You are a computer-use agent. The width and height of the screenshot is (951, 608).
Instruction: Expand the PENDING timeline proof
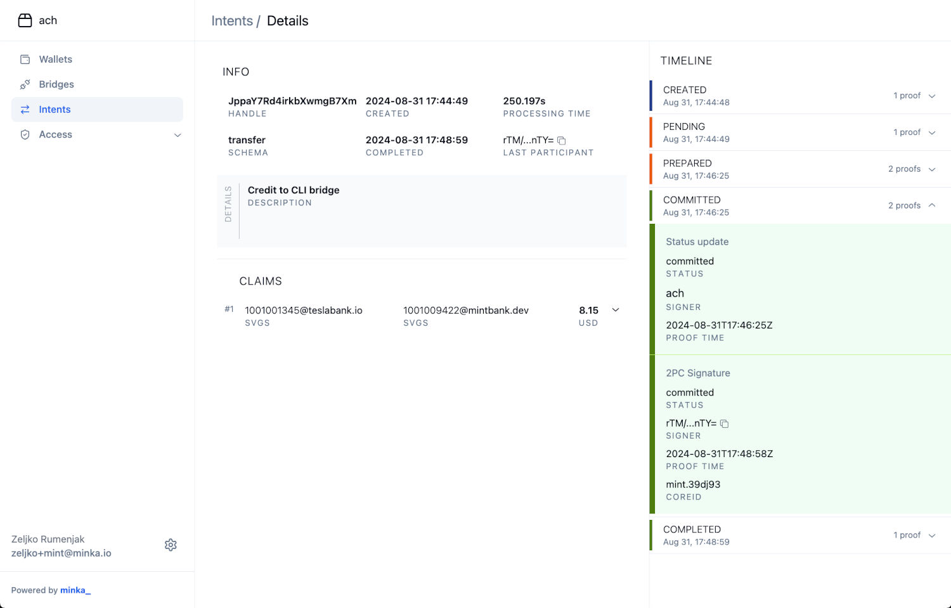tap(931, 133)
